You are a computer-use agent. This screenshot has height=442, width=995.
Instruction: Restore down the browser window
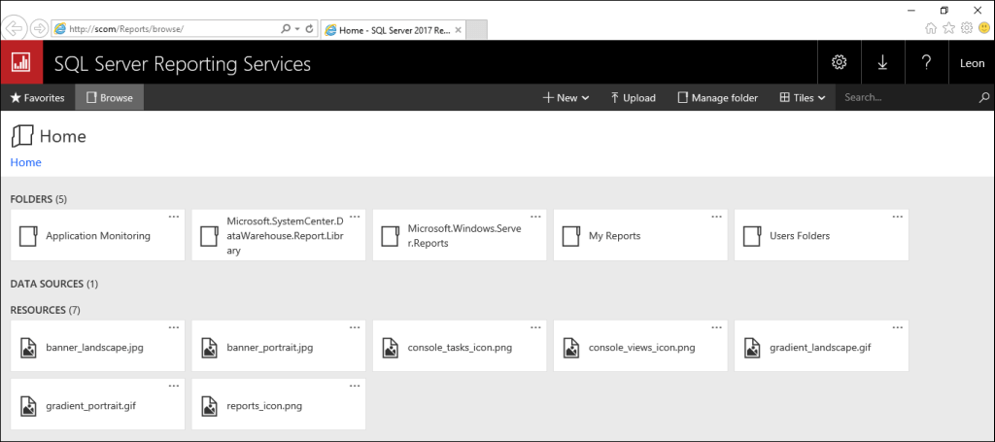coord(944,10)
